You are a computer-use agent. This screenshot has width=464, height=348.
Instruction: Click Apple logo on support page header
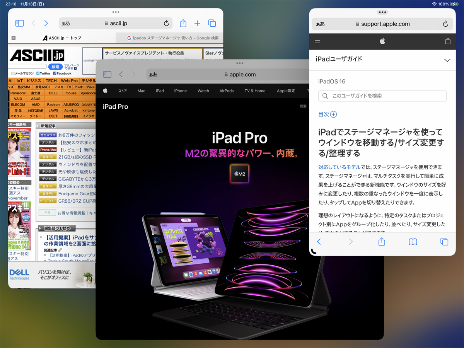point(382,41)
